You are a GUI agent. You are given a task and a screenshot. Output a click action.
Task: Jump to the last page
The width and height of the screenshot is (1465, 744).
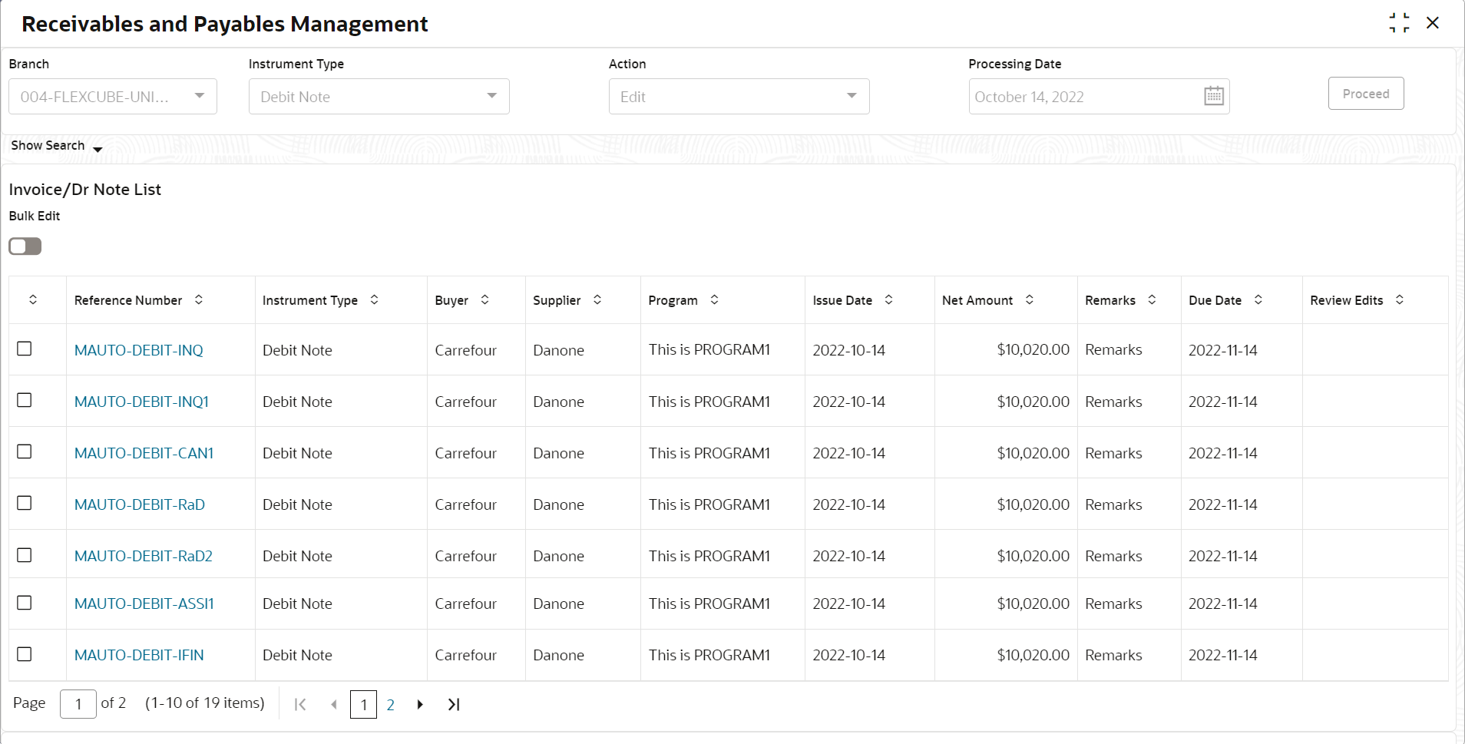coord(454,704)
